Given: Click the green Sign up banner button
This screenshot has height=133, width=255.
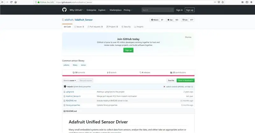Looking at the screenshot, I should click(x=128, y=50).
